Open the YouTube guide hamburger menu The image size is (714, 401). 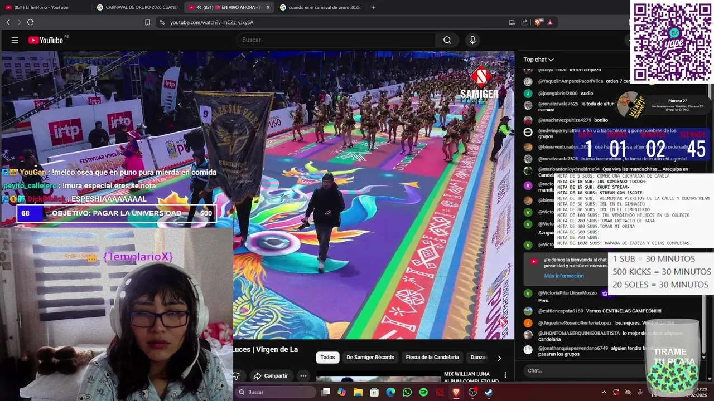15,40
